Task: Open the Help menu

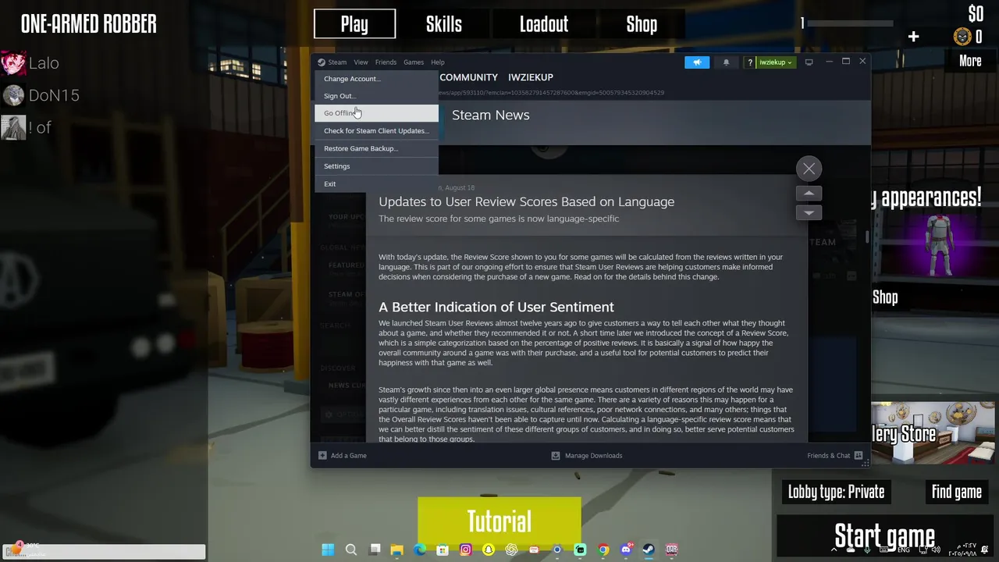Action: 438,62
